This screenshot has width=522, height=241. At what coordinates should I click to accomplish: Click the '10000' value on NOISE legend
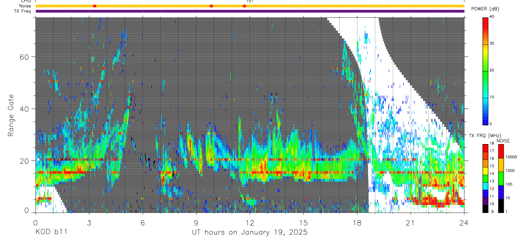click(512, 157)
